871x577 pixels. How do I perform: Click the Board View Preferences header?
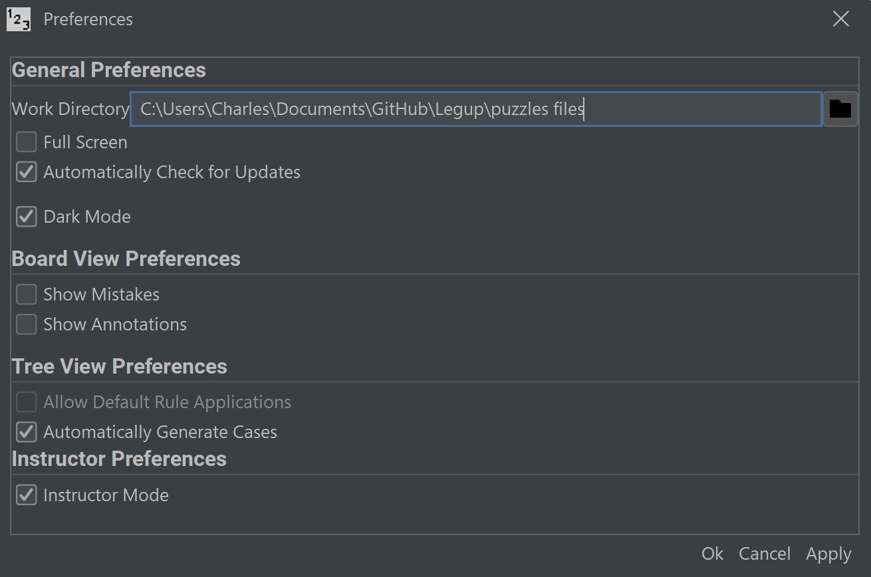[x=126, y=258]
